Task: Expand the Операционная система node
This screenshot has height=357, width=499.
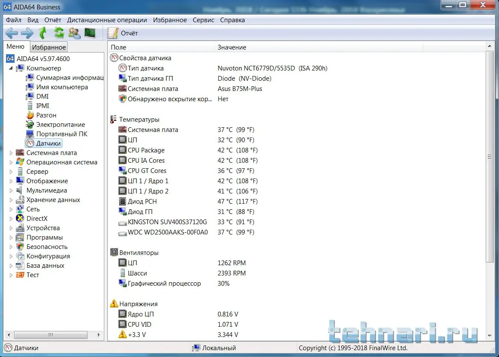Action: [x=11, y=162]
